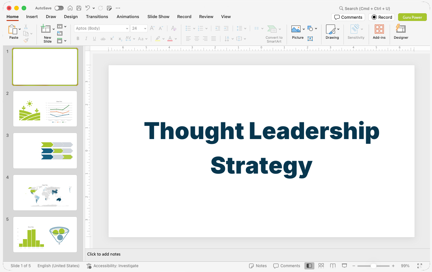Align text left

(x=188, y=39)
